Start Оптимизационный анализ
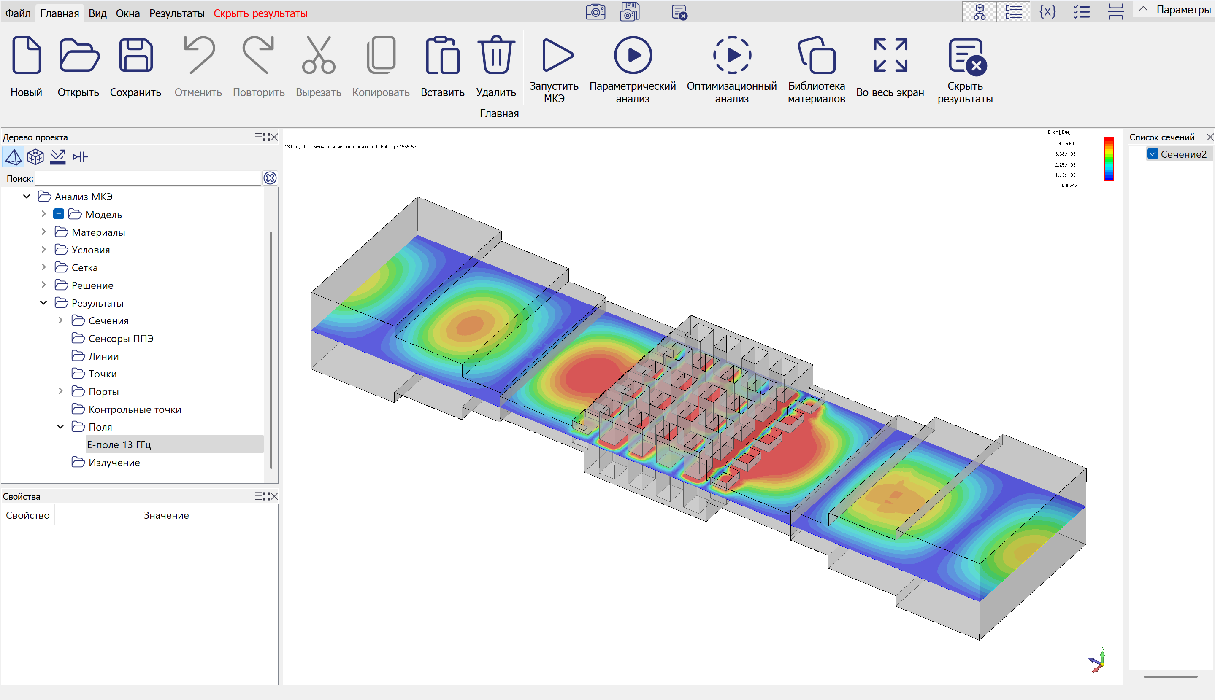 [x=732, y=55]
